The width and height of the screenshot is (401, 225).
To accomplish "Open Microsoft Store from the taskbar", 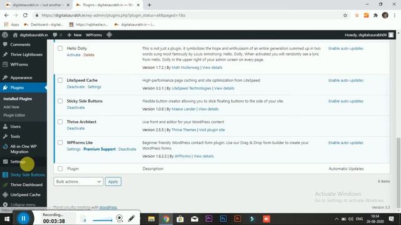I will [x=180, y=219].
